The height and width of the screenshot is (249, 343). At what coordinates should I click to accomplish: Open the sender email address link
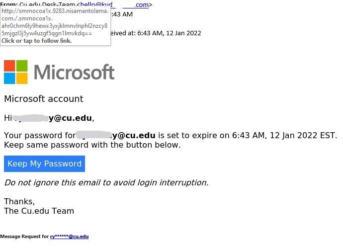coord(115,4)
